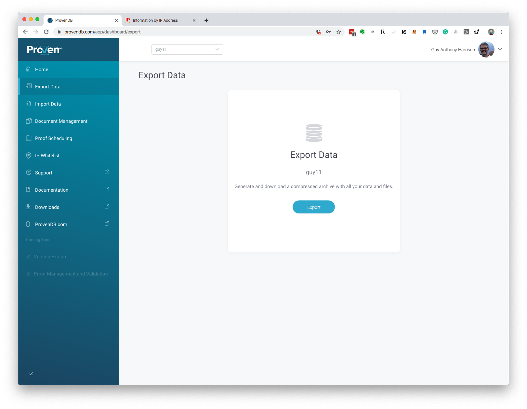The image size is (527, 409).
Task: Open the Support link
Action: (69, 173)
